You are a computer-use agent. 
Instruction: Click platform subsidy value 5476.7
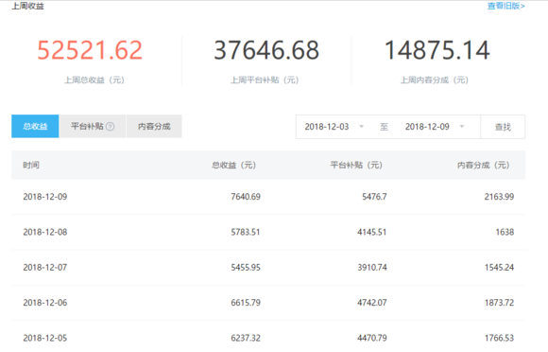[x=374, y=197]
